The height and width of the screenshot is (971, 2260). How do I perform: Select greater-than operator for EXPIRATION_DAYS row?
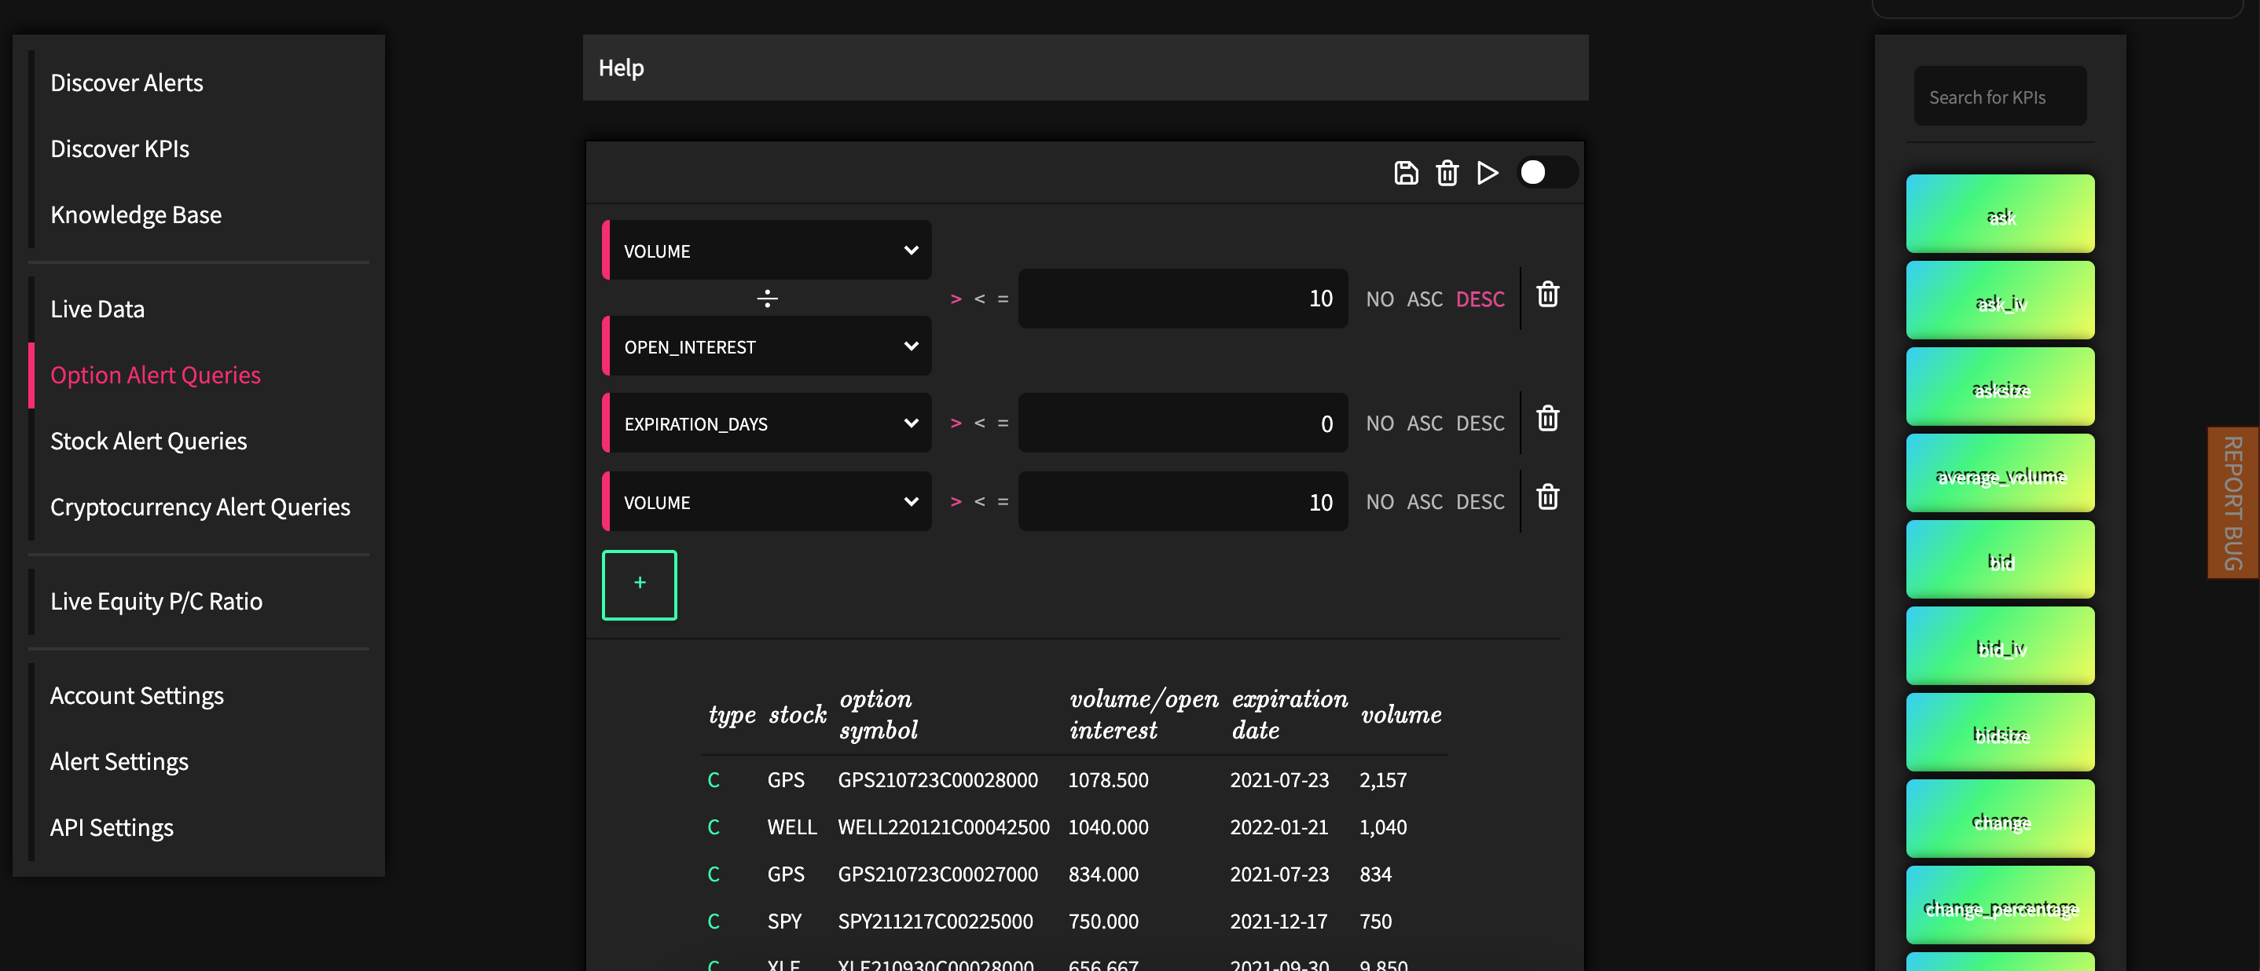(x=956, y=423)
